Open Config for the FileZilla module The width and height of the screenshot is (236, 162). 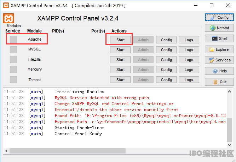166,60
